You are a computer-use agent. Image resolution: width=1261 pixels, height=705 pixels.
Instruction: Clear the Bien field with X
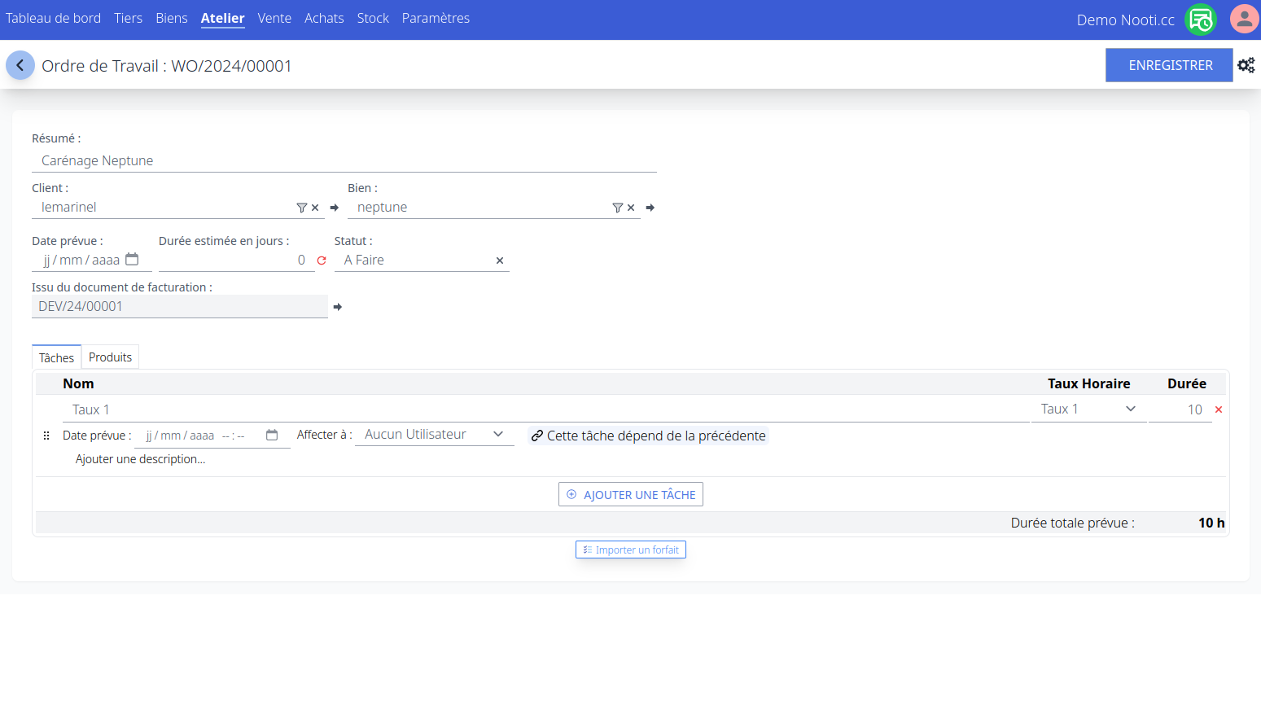click(631, 208)
